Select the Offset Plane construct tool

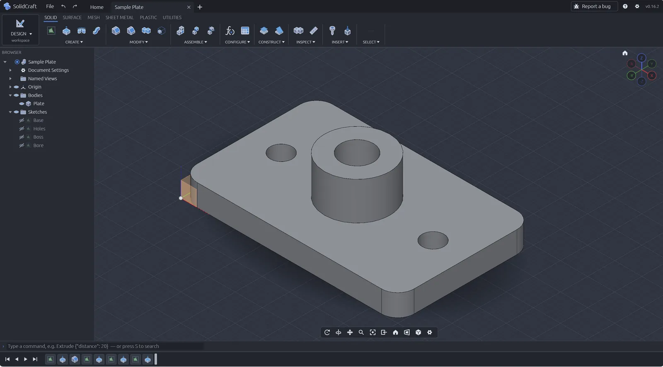tap(264, 31)
